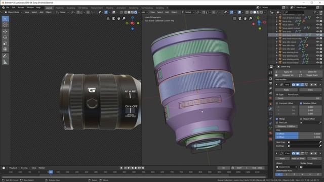Adjust the V Offset slider
The height and width of the screenshot is (182, 324).
point(298,137)
